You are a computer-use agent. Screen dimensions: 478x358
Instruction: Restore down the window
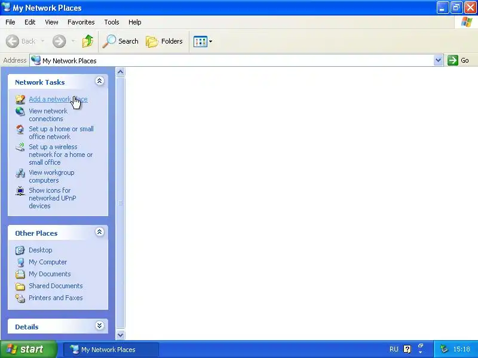[x=456, y=7]
